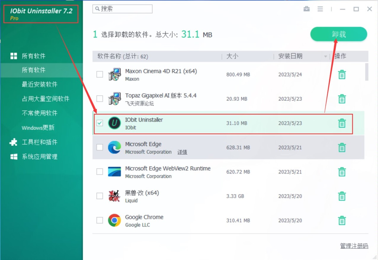Click the 310.41 MB size value
The height and width of the screenshot is (260, 378).
click(x=238, y=221)
